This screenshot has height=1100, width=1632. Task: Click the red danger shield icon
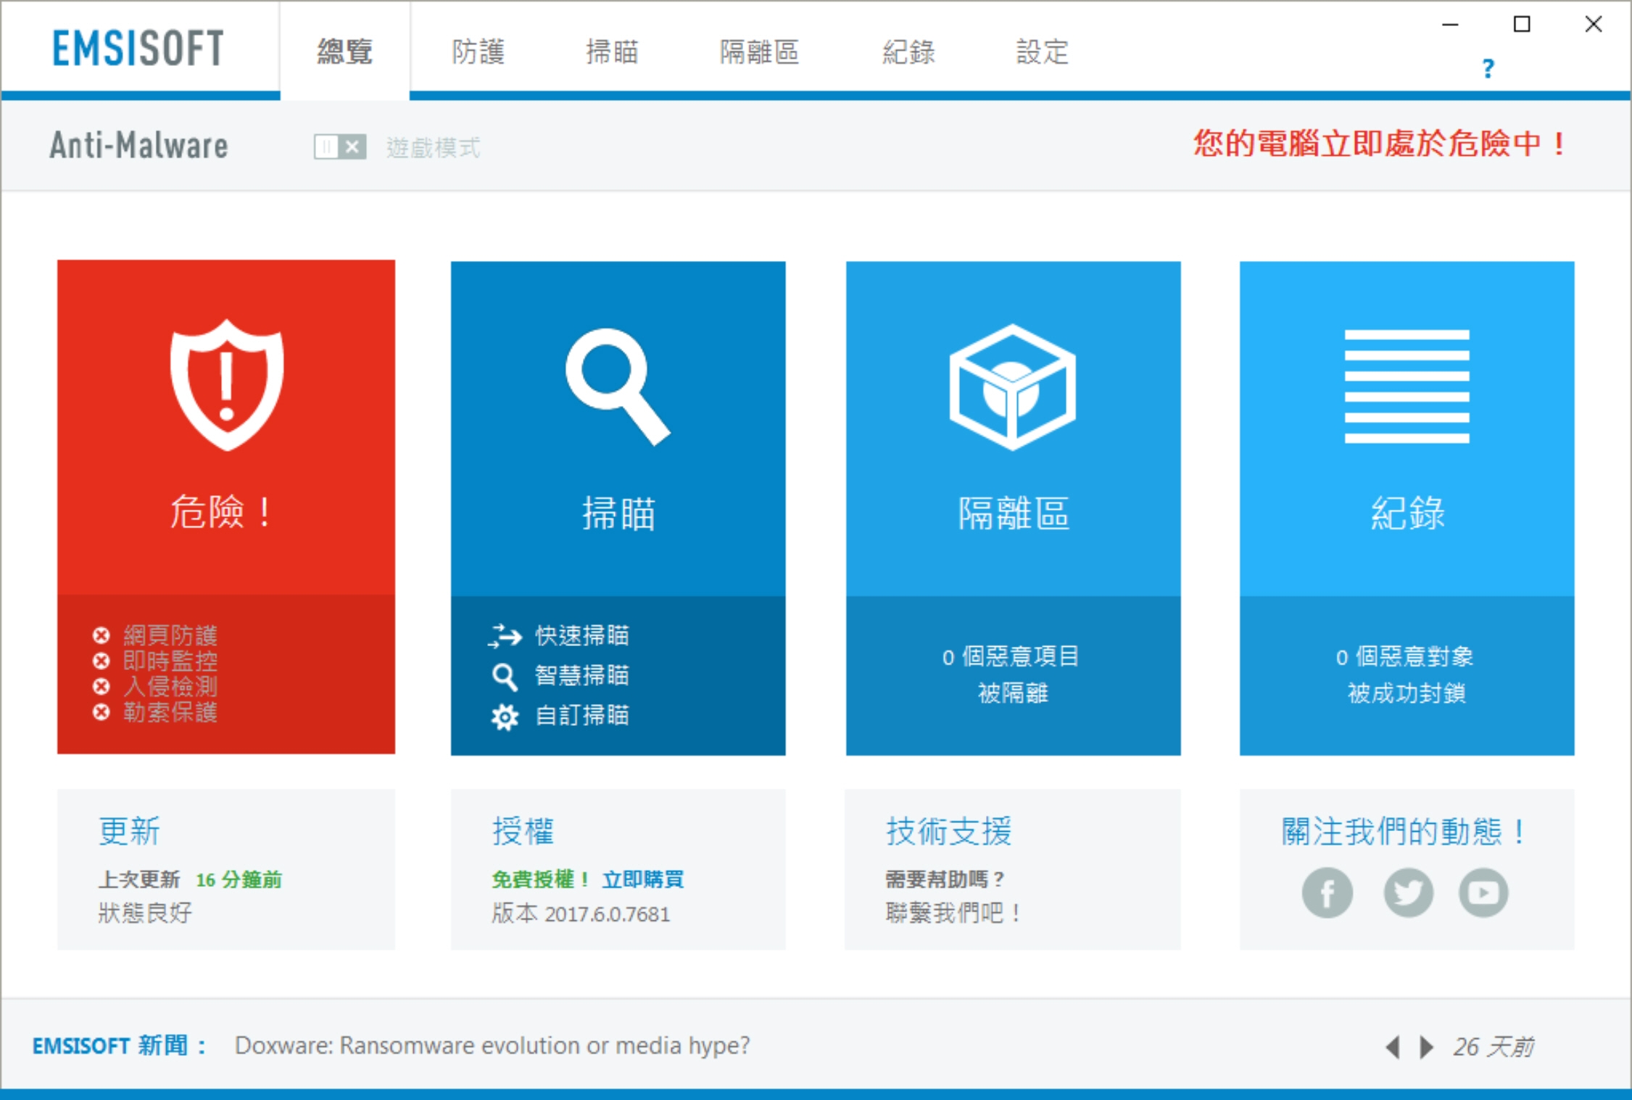coord(226,385)
